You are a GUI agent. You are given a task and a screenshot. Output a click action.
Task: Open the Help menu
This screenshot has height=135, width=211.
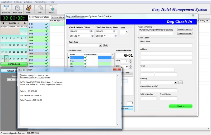tap(52, 2)
